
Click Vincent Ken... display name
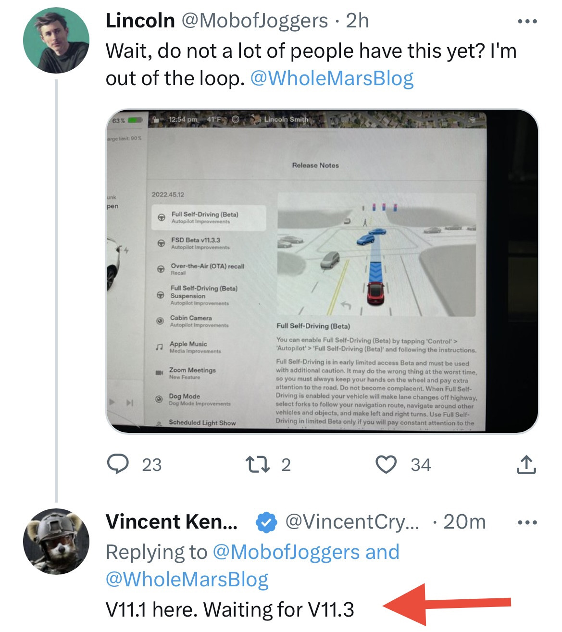[172, 522]
